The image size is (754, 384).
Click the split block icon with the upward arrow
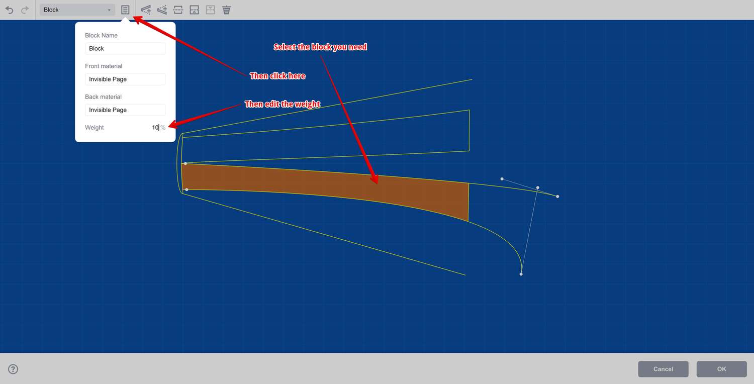194,10
